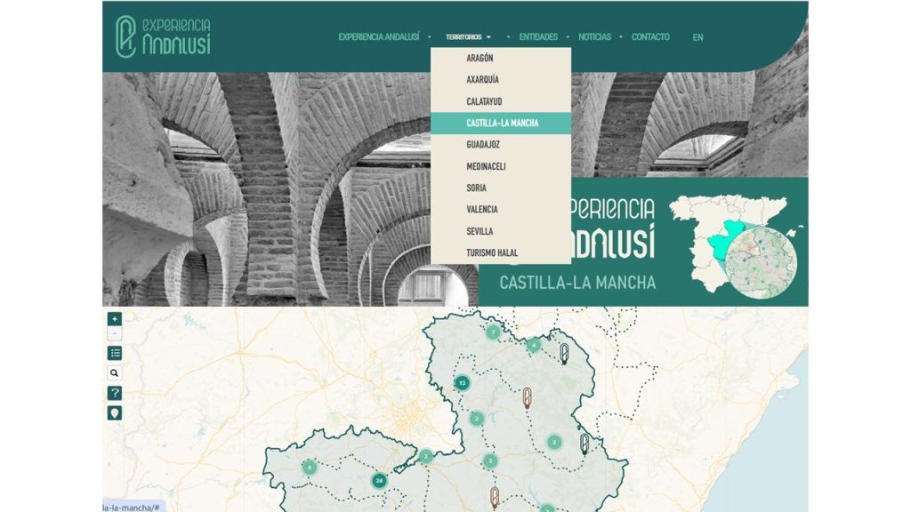This screenshot has width=911, height=512.
Task: Choose Valencia from Territorios menu
Action: point(501,209)
